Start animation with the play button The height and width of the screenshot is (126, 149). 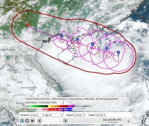(32, 121)
